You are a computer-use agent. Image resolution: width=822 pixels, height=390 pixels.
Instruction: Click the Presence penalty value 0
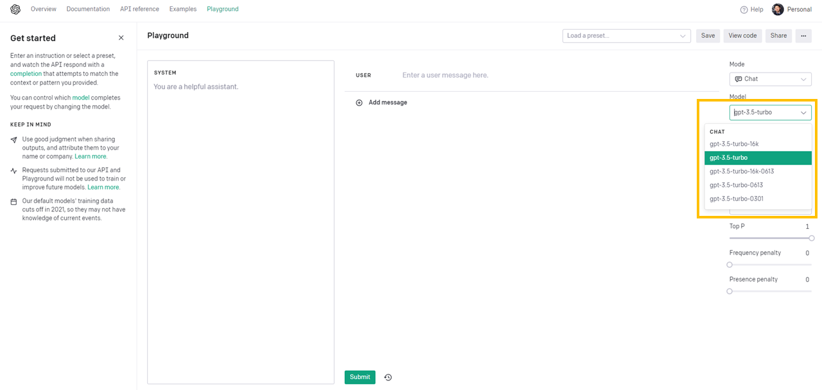pos(807,279)
